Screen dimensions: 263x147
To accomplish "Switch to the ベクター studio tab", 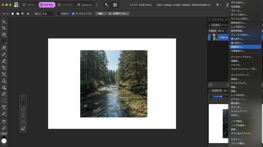I will coord(29,5).
